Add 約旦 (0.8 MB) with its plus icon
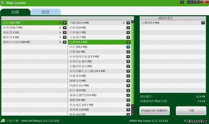The width and height of the screenshot is (209, 124). tap(128, 90)
